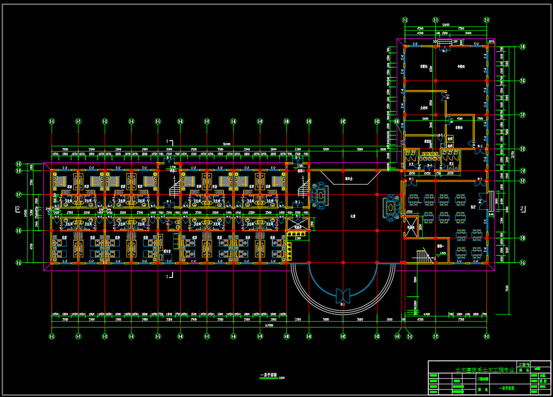The image size is (553, 397).
Task: Select section marker 1 below the plan
Action: 170,275
